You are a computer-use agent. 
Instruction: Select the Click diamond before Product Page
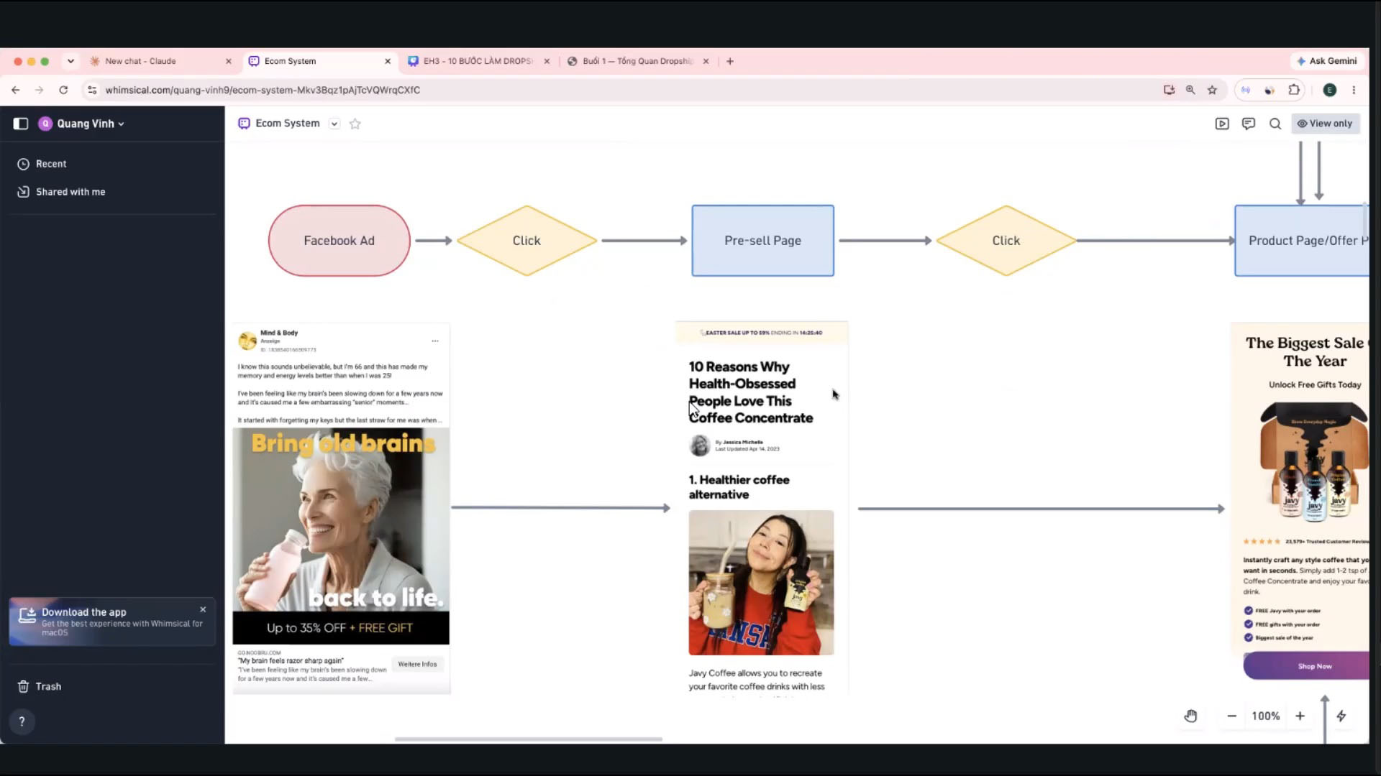coord(1006,241)
